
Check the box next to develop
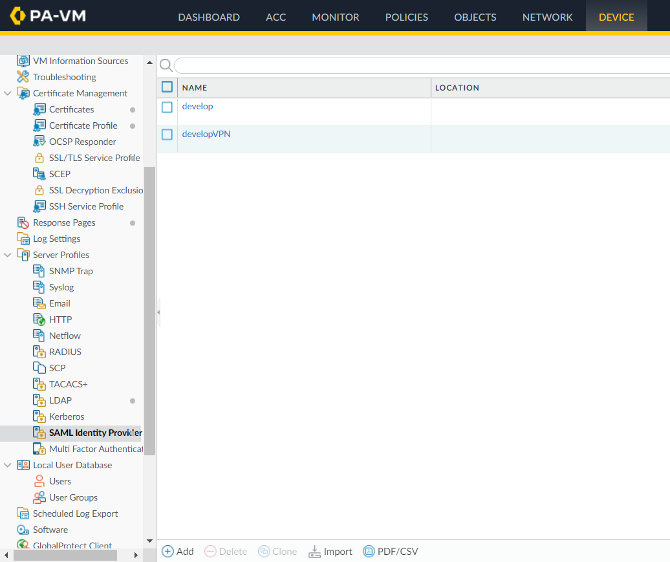[x=167, y=107]
